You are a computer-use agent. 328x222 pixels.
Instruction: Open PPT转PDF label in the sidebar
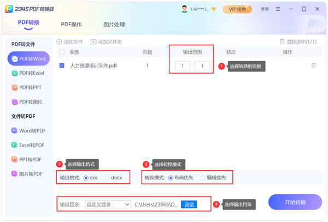click(30, 160)
